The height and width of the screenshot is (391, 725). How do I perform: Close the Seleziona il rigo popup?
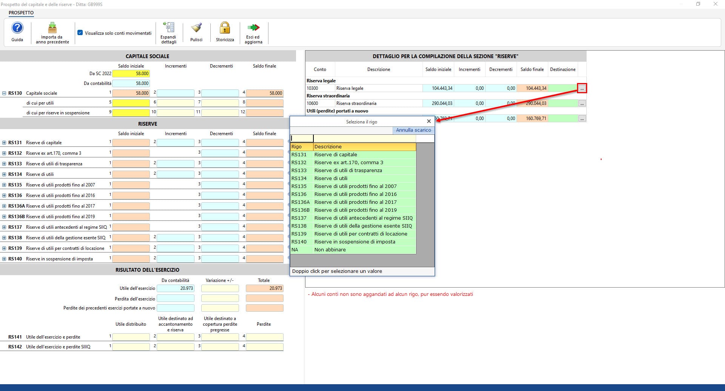(429, 121)
